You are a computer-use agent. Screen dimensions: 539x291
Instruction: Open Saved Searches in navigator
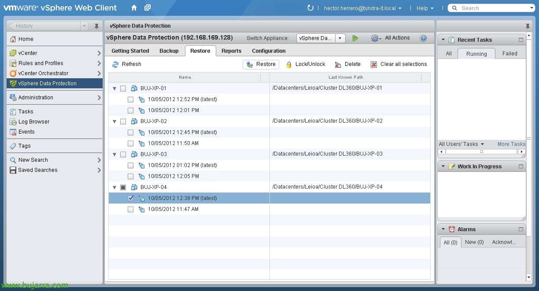click(55, 170)
